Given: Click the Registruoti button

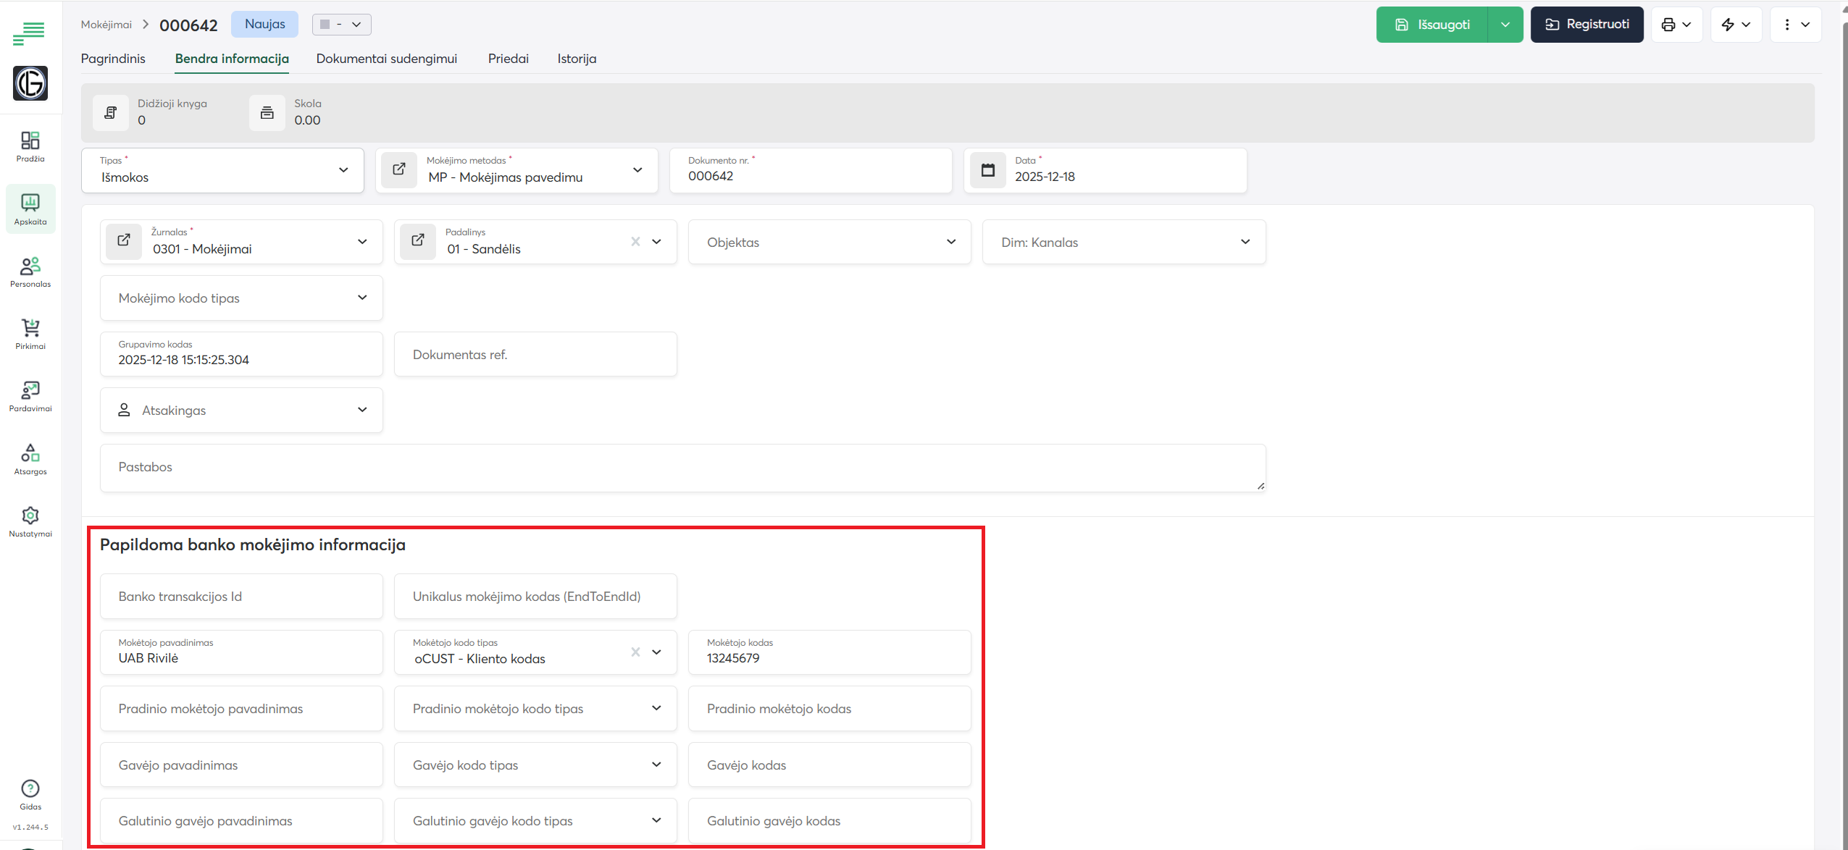Looking at the screenshot, I should click(x=1586, y=25).
